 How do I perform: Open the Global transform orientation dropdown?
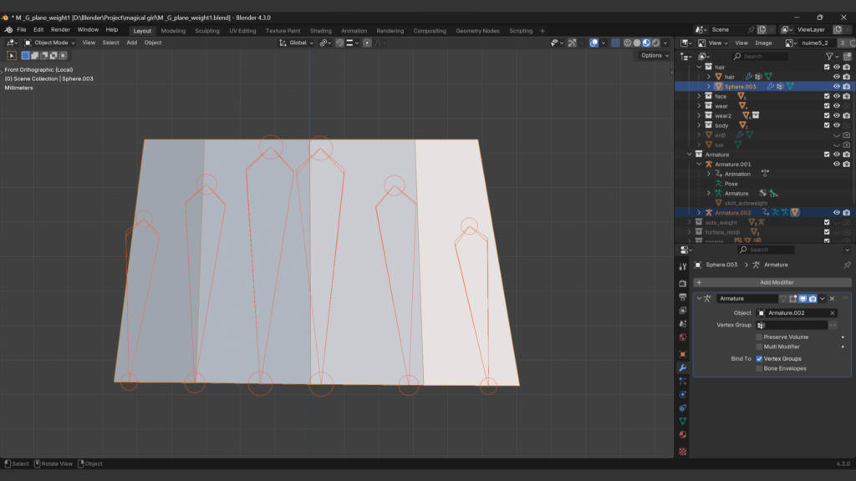coord(297,43)
